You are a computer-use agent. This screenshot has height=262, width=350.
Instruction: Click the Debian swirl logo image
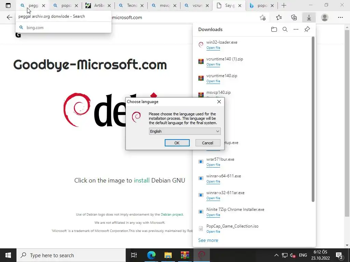[x=77, y=110]
